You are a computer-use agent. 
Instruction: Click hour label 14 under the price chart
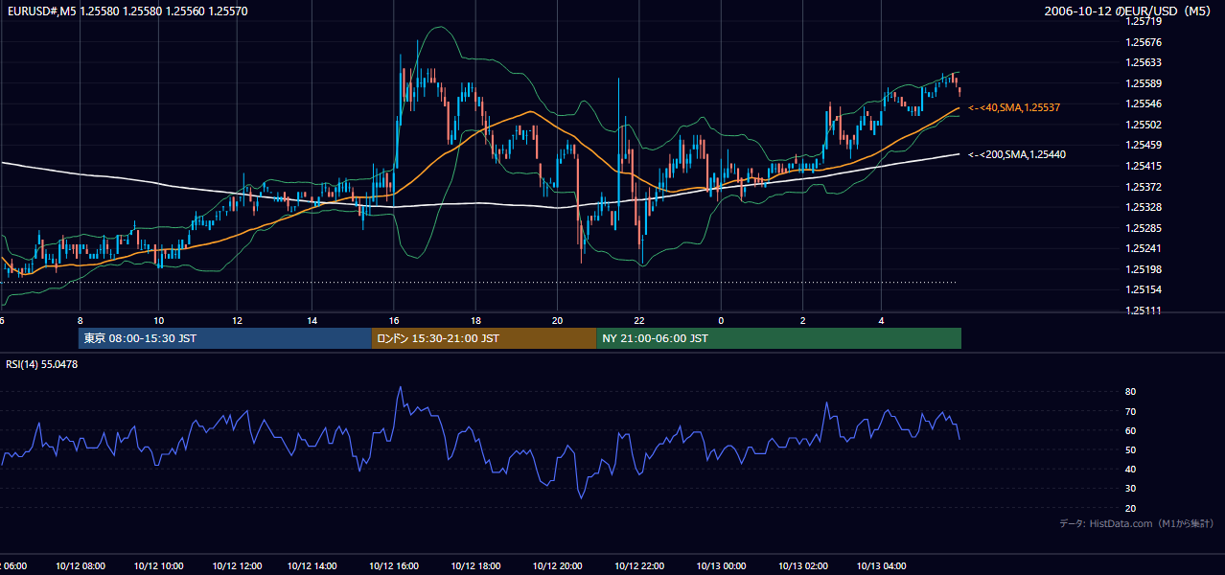pyautogui.click(x=312, y=320)
